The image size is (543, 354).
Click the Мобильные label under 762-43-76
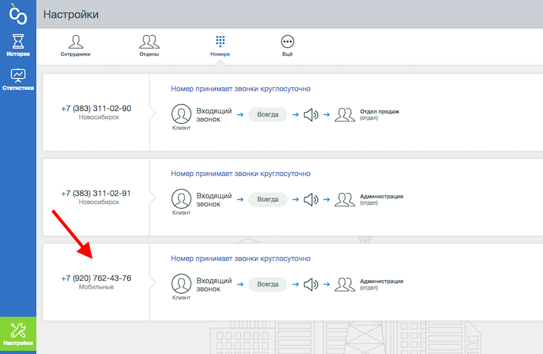pyautogui.click(x=96, y=287)
